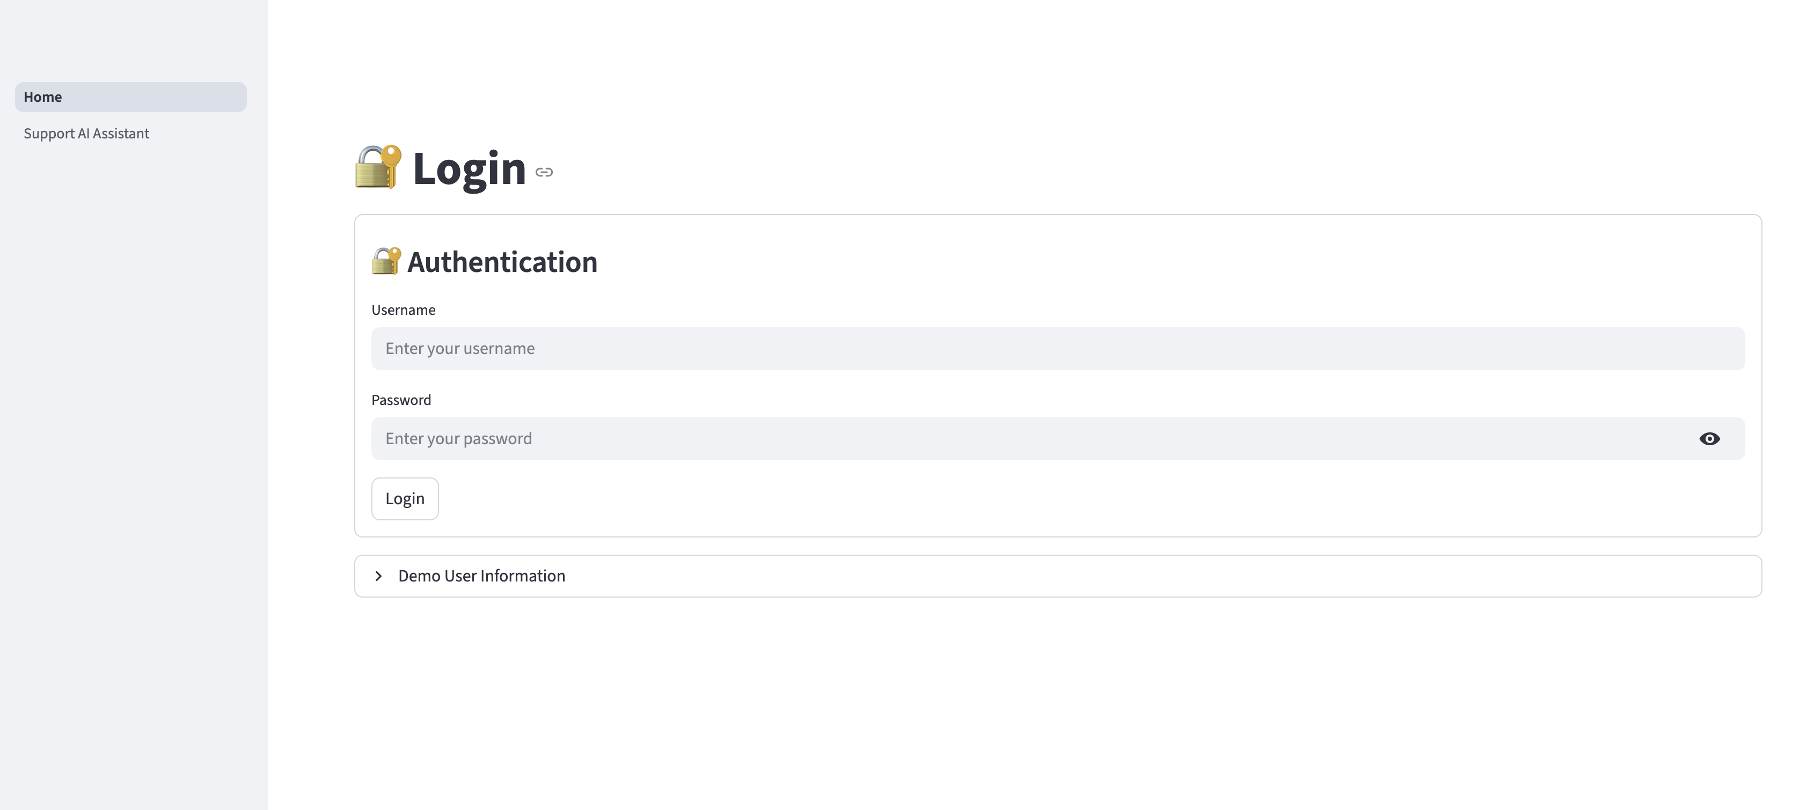Expand Demo User Information with its chevron
Viewport: 1814px width, 810px height.
point(379,576)
